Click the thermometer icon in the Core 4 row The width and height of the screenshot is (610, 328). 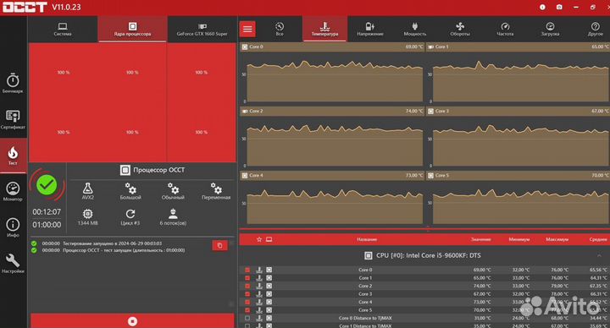click(x=259, y=302)
